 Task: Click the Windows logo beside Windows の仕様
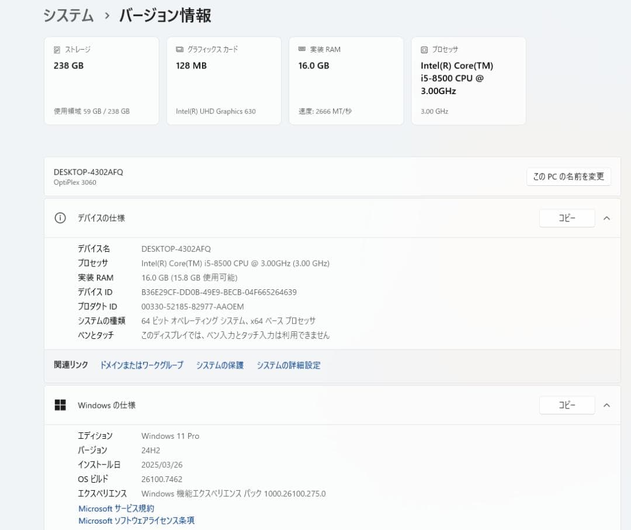tap(60, 405)
